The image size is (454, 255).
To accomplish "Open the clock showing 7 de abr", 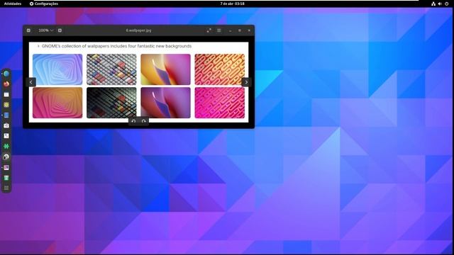I will click(232, 4).
